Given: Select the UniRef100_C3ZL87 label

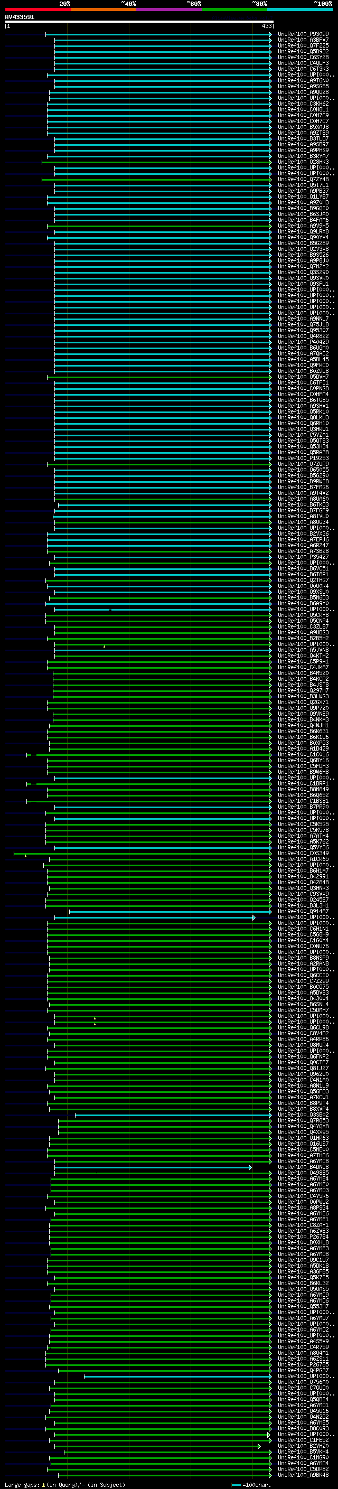Looking at the screenshot, I should [x=303, y=627].
